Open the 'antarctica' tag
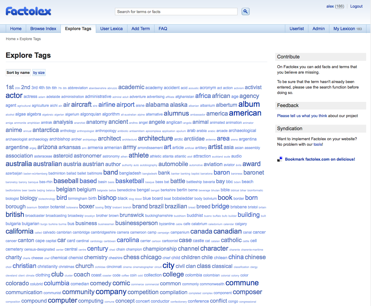This screenshot has height=306, width=371. point(46,130)
